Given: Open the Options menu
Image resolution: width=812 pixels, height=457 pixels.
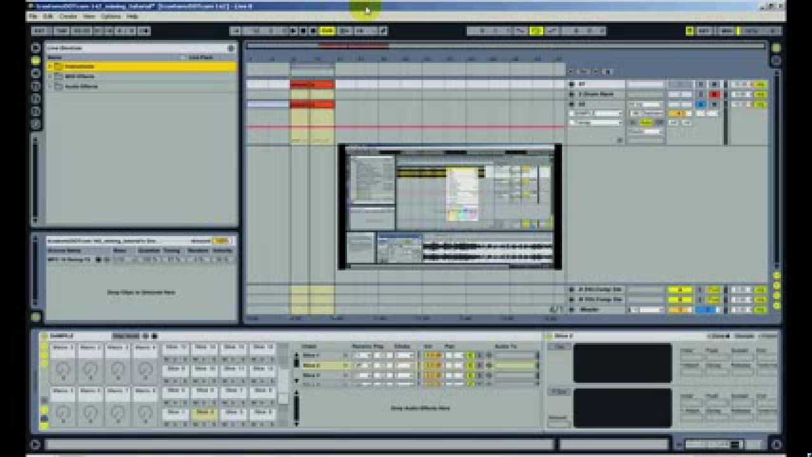Looking at the screenshot, I should pyautogui.click(x=110, y=17).
